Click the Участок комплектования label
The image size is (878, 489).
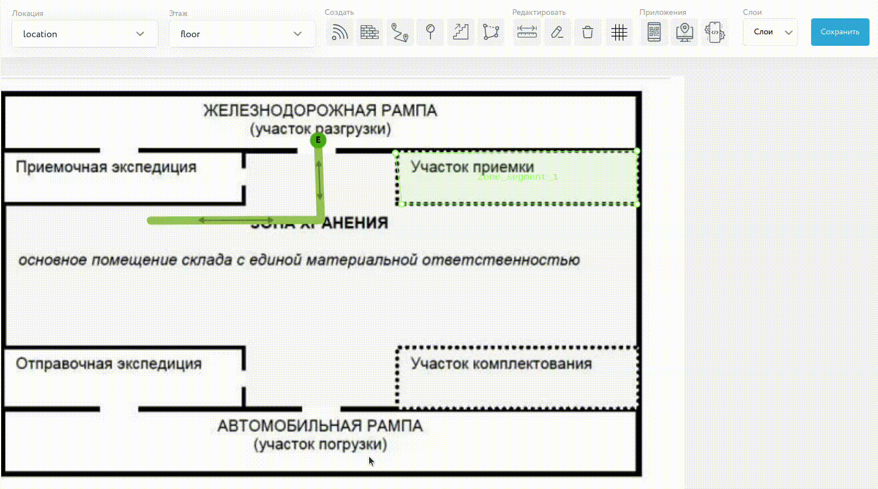point(501,364)
